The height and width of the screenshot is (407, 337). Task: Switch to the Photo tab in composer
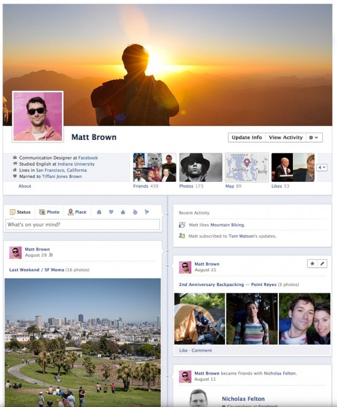[x=49, y=212]
